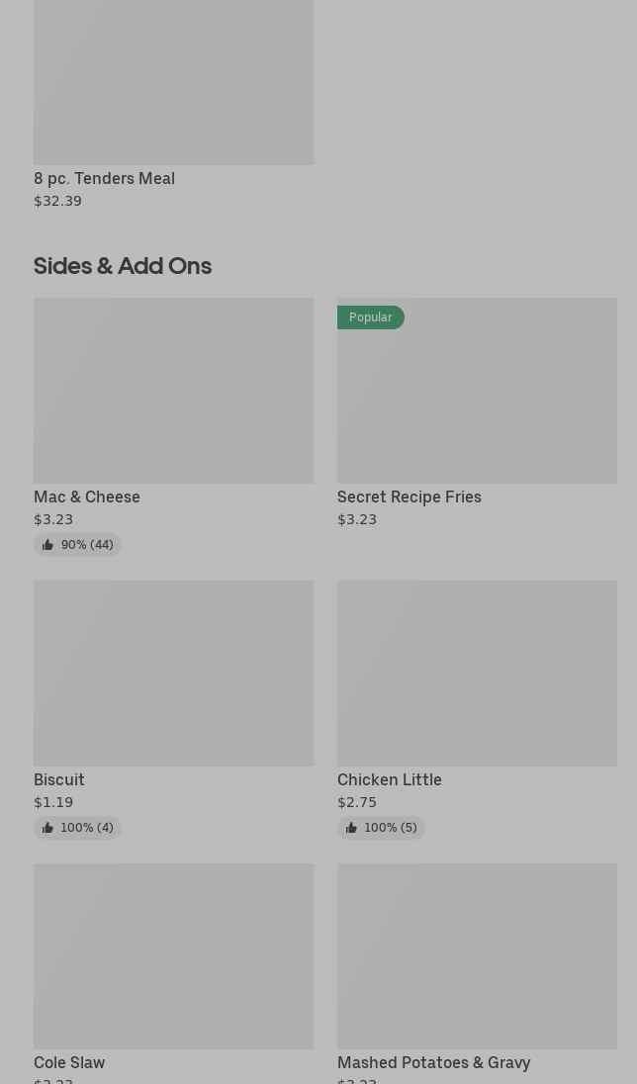Click thumbs-up icon under Chicken Little
The width and height of the screenshot is (637, 1084).
click(x=351, y=828)
